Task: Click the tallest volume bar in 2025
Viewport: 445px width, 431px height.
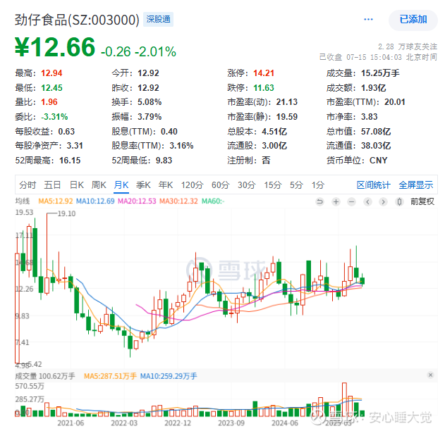Action: [x=344, y=399]
